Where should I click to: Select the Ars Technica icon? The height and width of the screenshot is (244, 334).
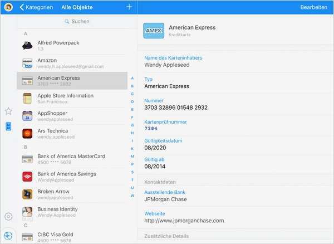click(x=27, y=134)
